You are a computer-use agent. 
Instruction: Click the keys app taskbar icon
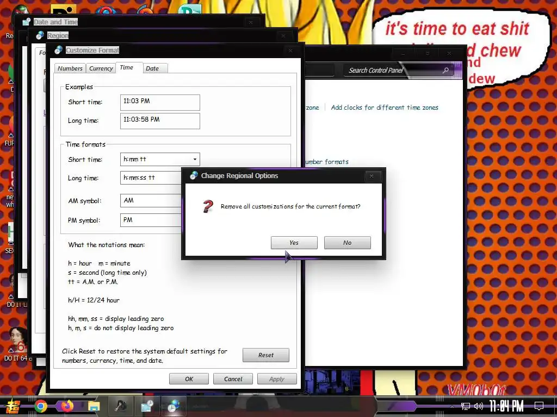[x=120, y=406]
